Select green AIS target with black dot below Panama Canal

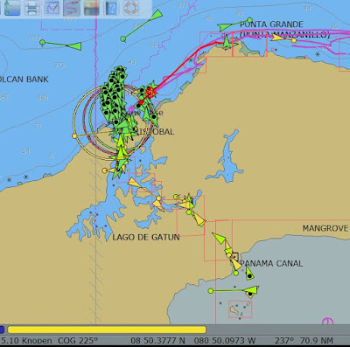tap(249, 274)
